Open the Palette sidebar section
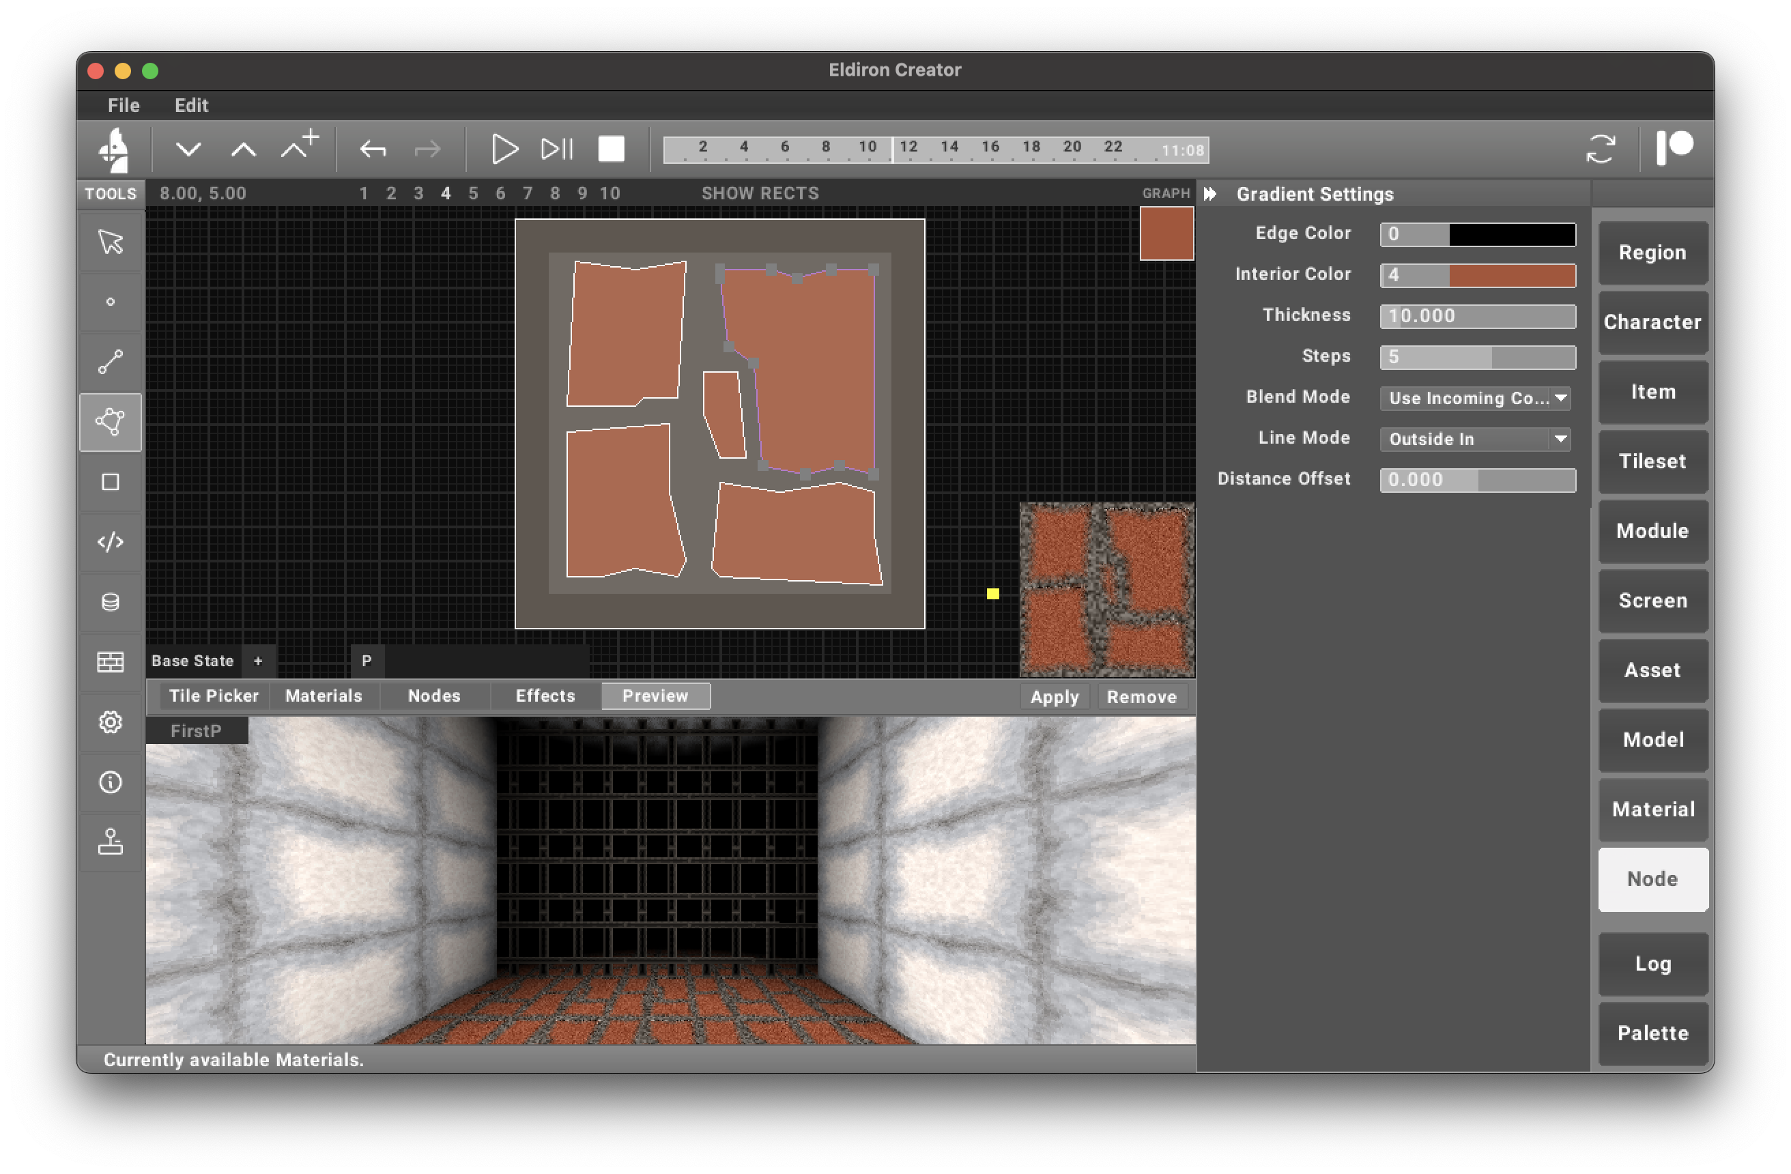Image resolution: width=1791 pixels, height=1174 pixels. point(1652,1033)
